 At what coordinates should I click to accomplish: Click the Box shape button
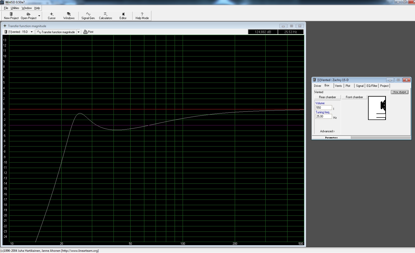click(399, 92)
